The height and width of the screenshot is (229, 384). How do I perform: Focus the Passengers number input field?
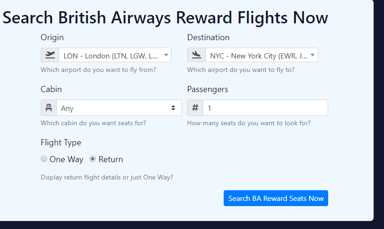coord(265,107)
